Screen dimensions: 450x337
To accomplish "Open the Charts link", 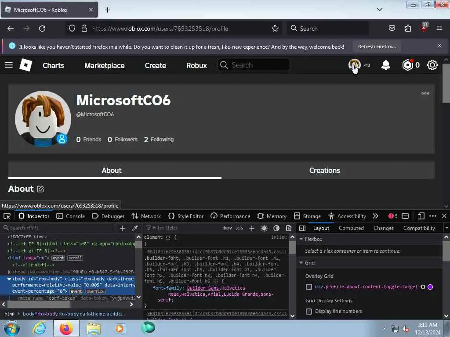I will point(53,65).
